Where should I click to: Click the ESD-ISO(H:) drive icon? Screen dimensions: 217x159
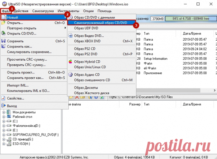pos(9,144)
